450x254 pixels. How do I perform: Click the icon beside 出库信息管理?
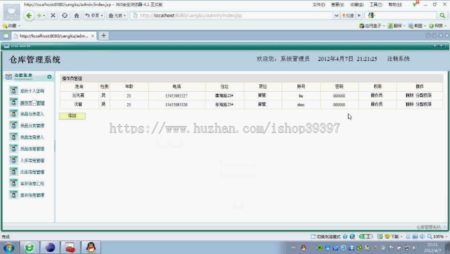pos(13,171)
